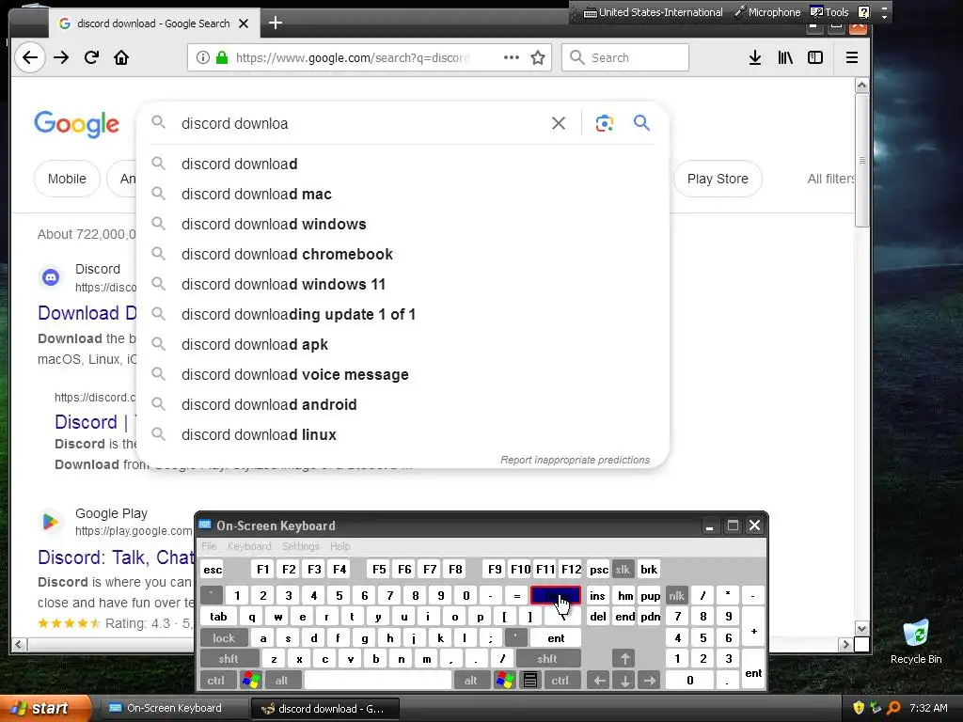Open the Windows start menu
Image resolution: width=963 pixels, height=722 pixels.
[x=45, y=709]
